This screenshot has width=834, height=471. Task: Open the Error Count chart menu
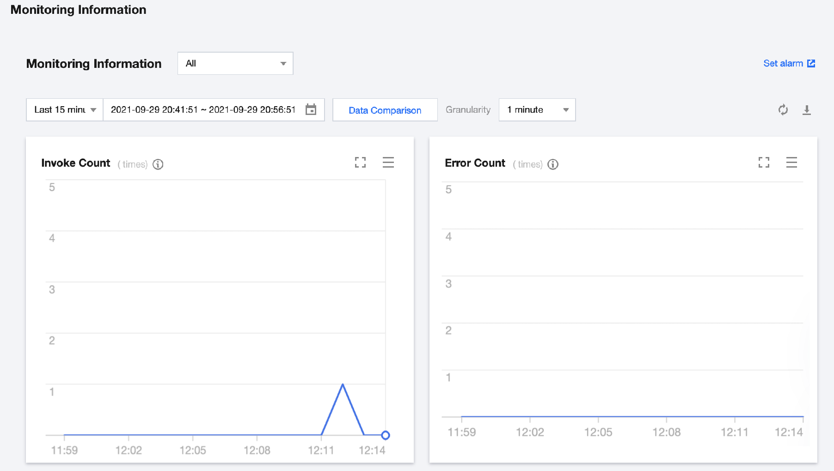(791, 163)
